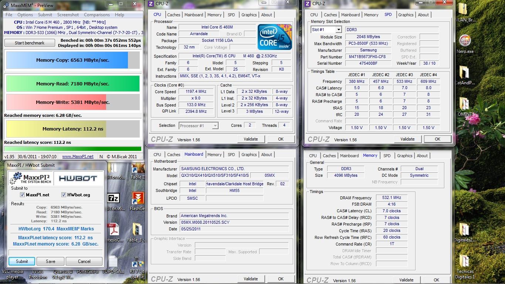Image resolution: width=505 pixels, height=284 pixels.
Task: Open the Options menu in MaxxMEM
Action: 25,15
